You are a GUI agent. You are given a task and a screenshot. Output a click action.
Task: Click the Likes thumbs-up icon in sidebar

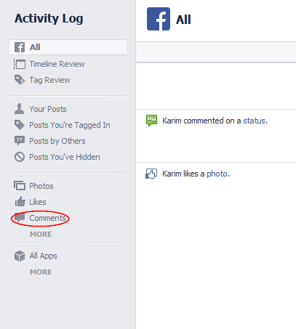[x=20, y=201]
